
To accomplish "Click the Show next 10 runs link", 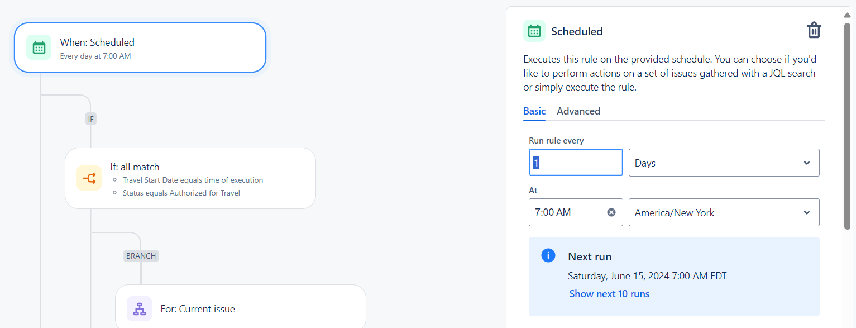I will click(609, 293).
